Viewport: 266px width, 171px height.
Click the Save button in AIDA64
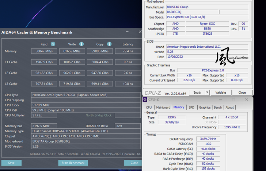pos(11,163)
